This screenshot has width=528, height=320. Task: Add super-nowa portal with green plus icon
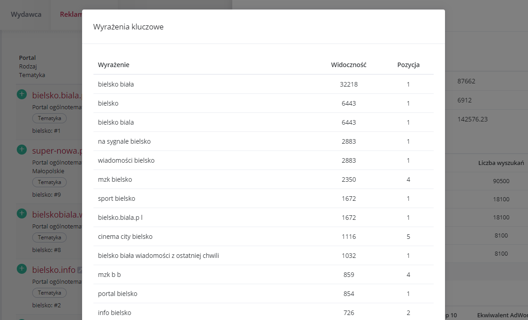pos(22,150)
